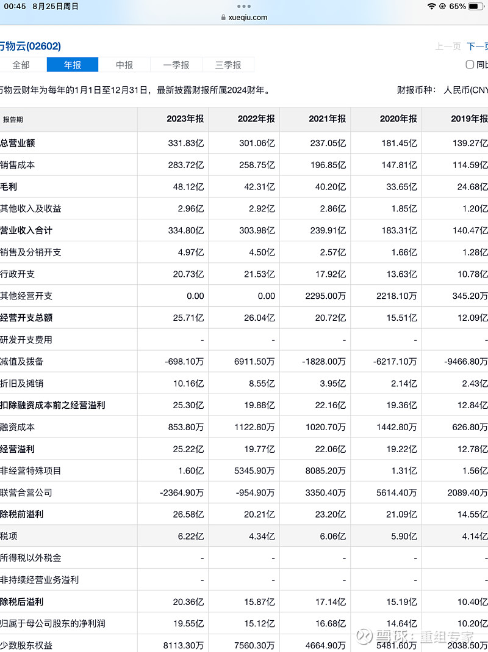
Task: Select the 2023 minority interest 8113.30万
Action: (184, 645)
